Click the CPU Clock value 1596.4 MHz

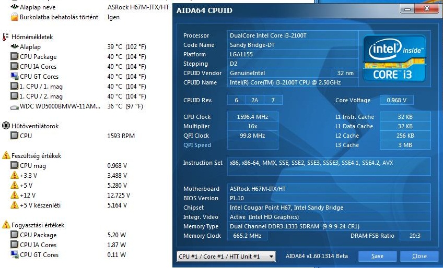point(252,117)
